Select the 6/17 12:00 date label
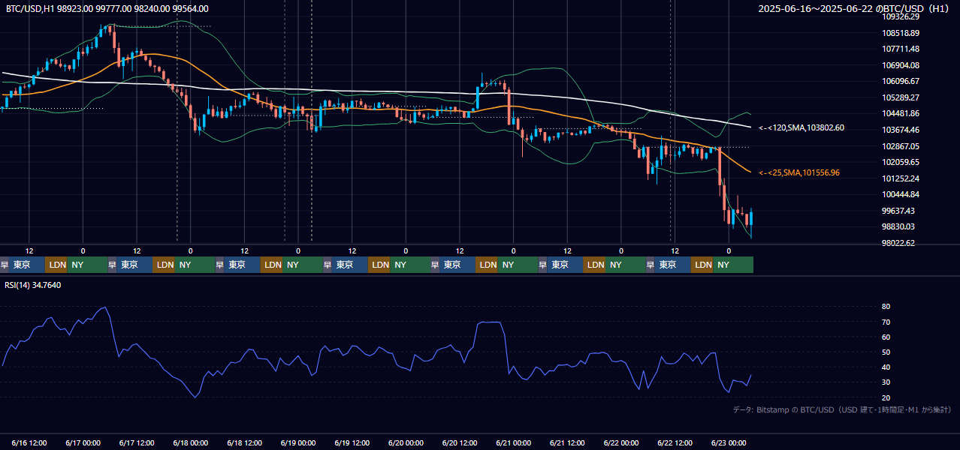The height and width of the screenshot is (450, 960). (x=137, y=442)
